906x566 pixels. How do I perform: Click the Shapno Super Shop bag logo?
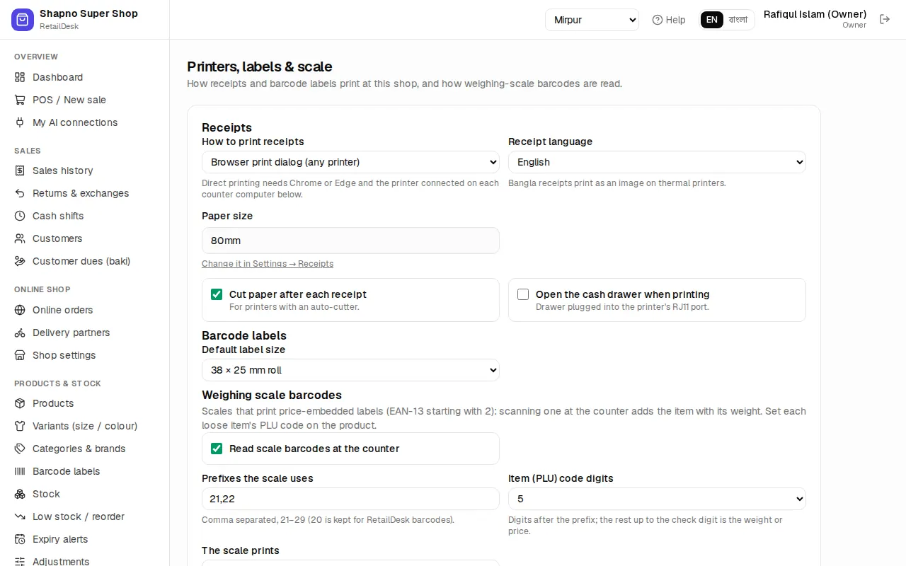coord(23,20)
